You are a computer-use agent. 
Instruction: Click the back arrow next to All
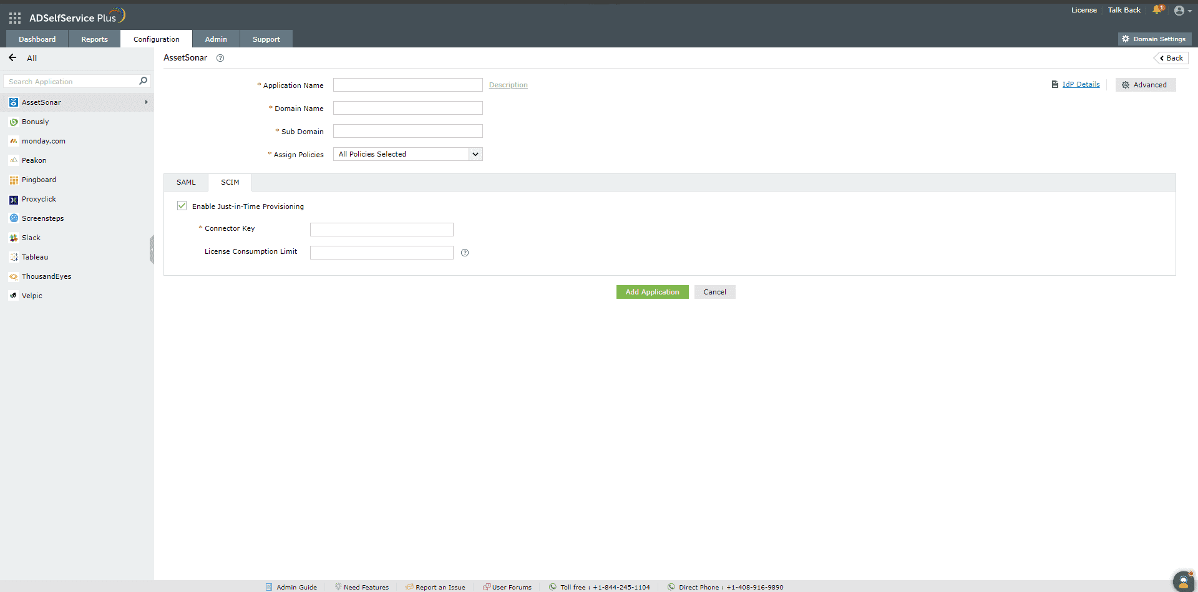pyautogui.click(x=12, y=58)
